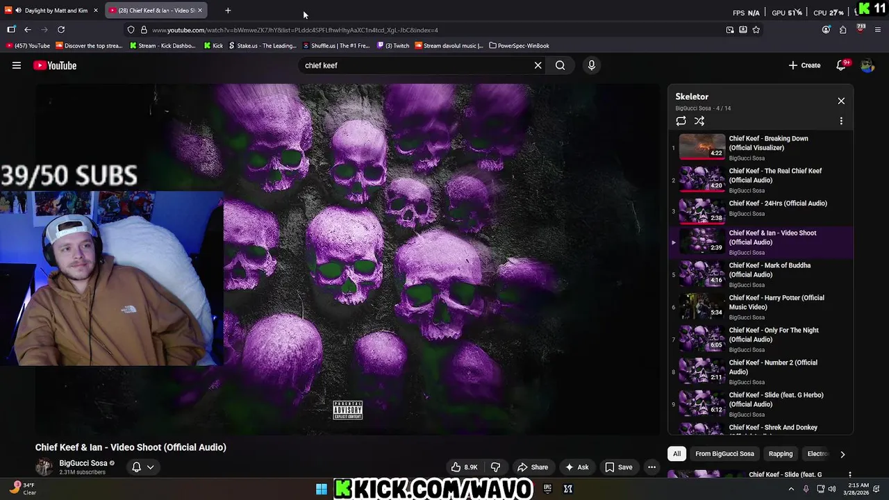The width and height of the screenshot is (889, 500).
Task: Play Chief Keef - Only For The Night
Action: click(x=761, y=340)
